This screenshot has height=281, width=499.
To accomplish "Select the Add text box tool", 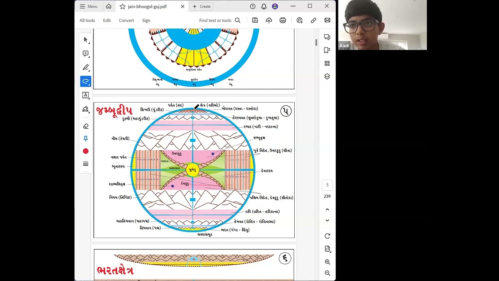I will (x=86, y=95).
